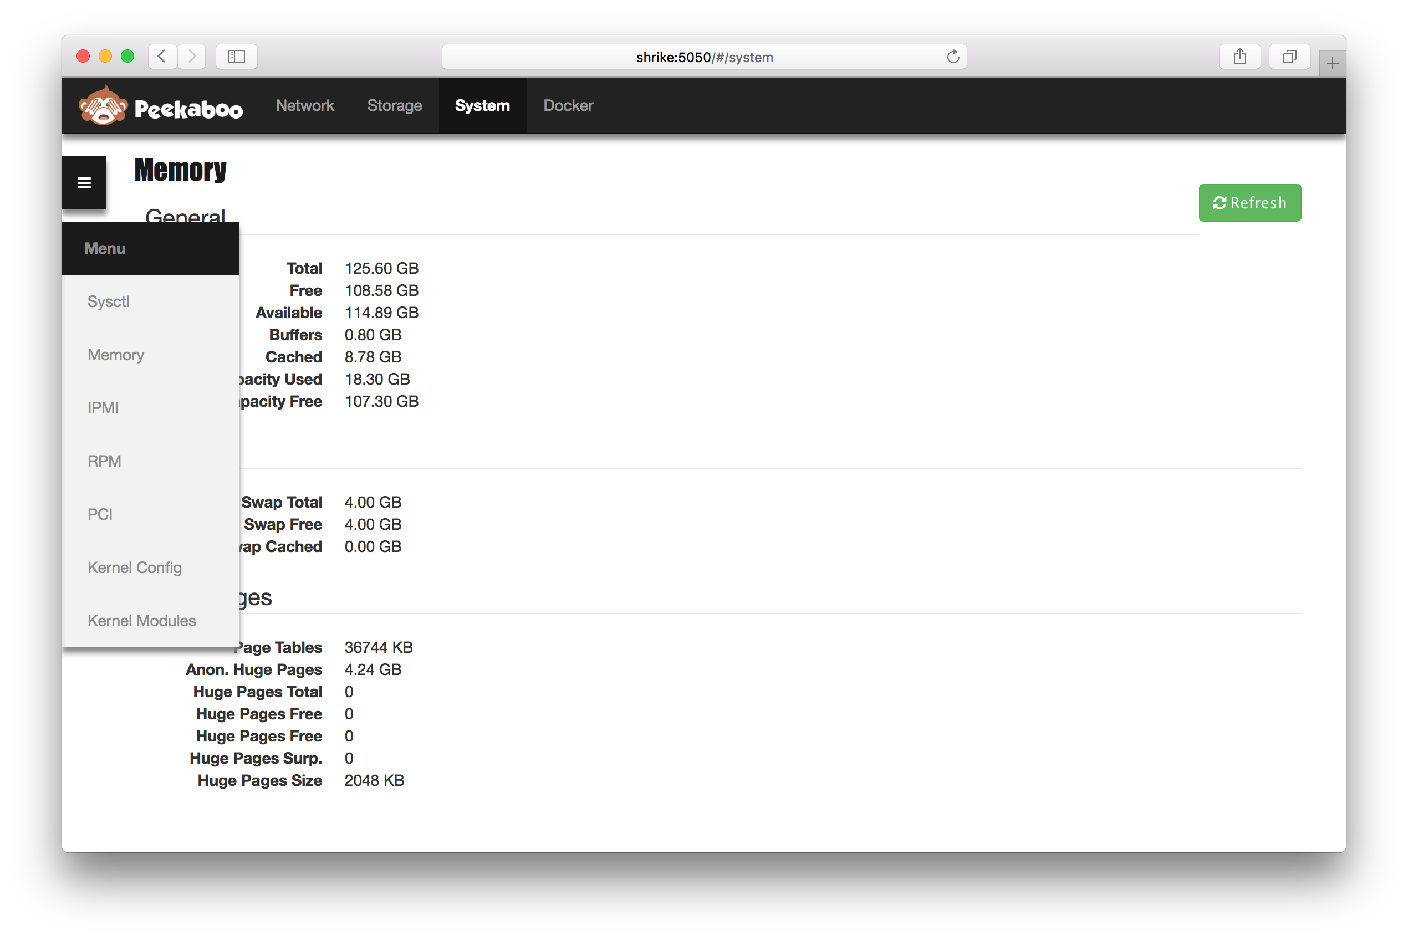Viewport: 1408px width, 941px height.
Task: Click the hamburger menu toggle icon
Action: (84, 182)
